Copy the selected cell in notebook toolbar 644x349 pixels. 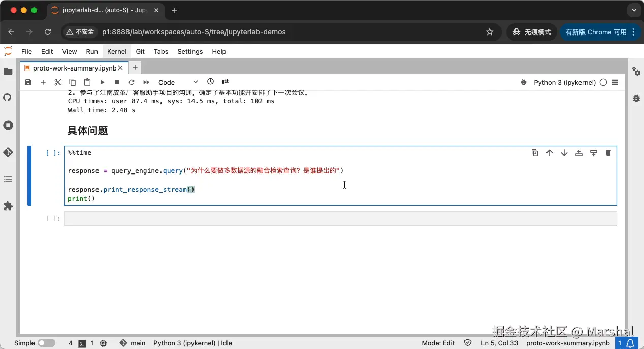click(73, 82)
